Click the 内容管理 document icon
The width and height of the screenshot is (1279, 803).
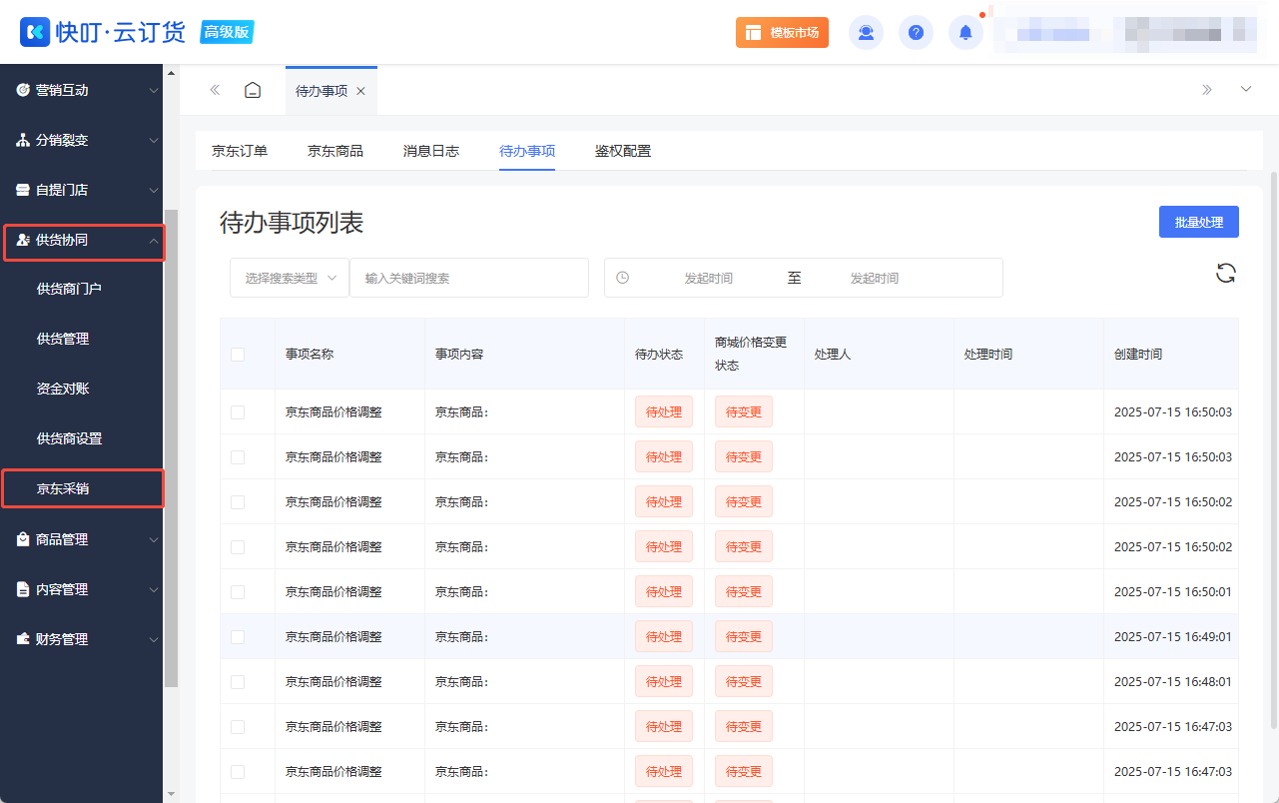(x=23, y=589)
